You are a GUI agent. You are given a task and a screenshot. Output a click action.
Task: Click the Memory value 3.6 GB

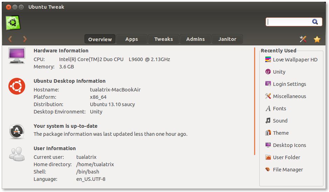point(66,67)
